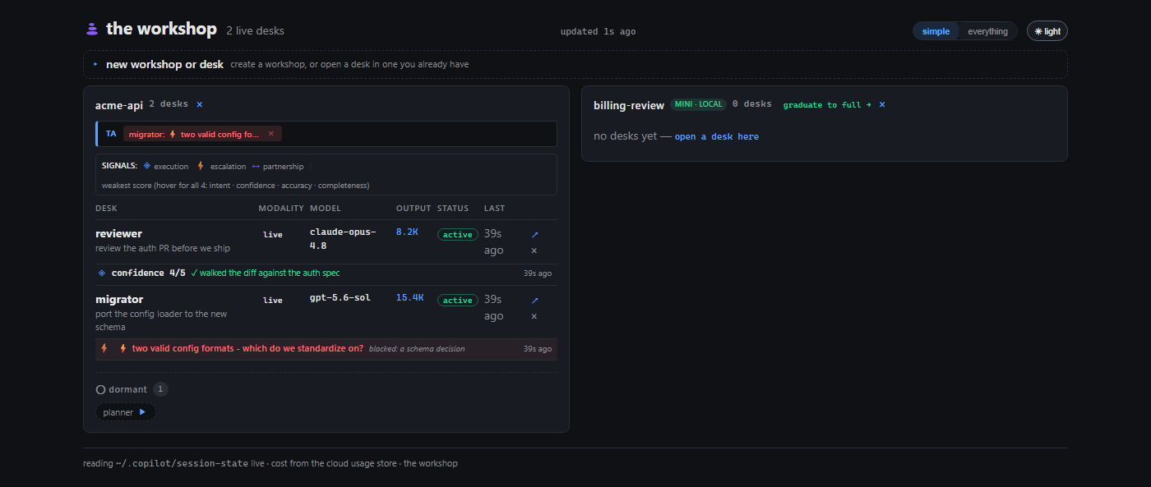Click the migrator escalation chip text
This screenshot has width=1151, height=487.
point(193,134)
